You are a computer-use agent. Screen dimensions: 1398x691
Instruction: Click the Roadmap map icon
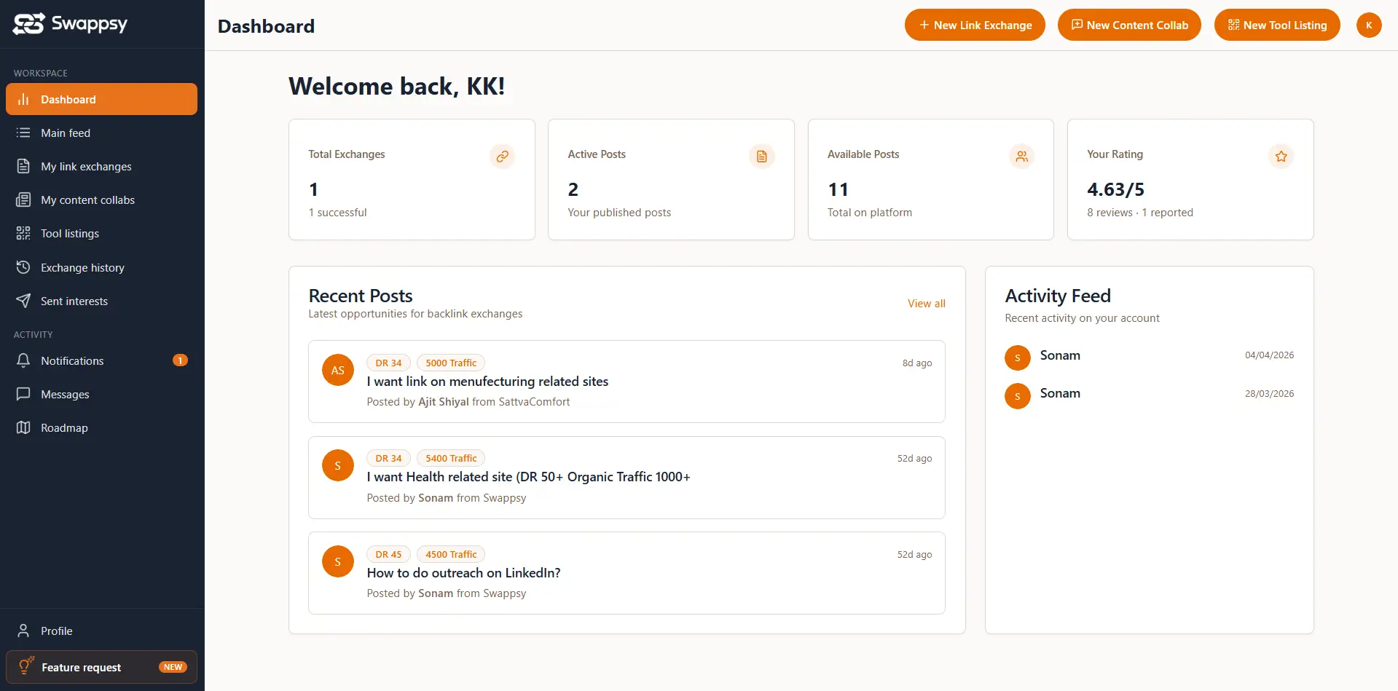[x=23, y=427]
